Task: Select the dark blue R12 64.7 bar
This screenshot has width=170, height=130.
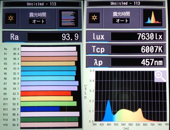Action: coord(40,109)
